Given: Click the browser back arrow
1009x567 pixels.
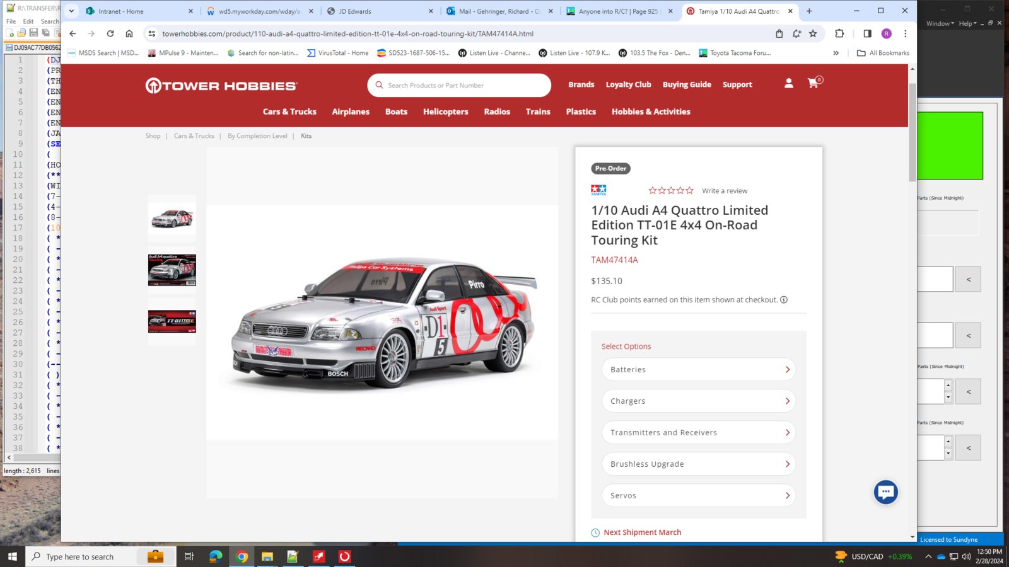Looking at the screenshot, I should (73, 33).
